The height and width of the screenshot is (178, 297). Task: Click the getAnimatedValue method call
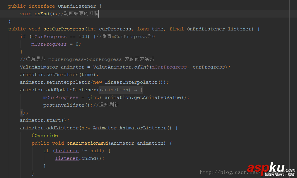pos(159,97)
